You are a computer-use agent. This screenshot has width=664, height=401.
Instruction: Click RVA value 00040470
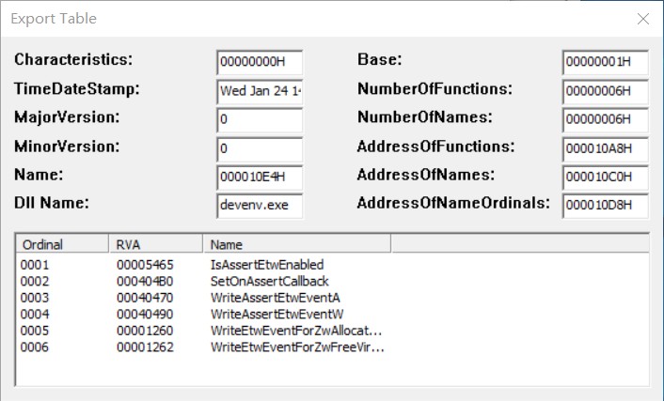point(145,298)
